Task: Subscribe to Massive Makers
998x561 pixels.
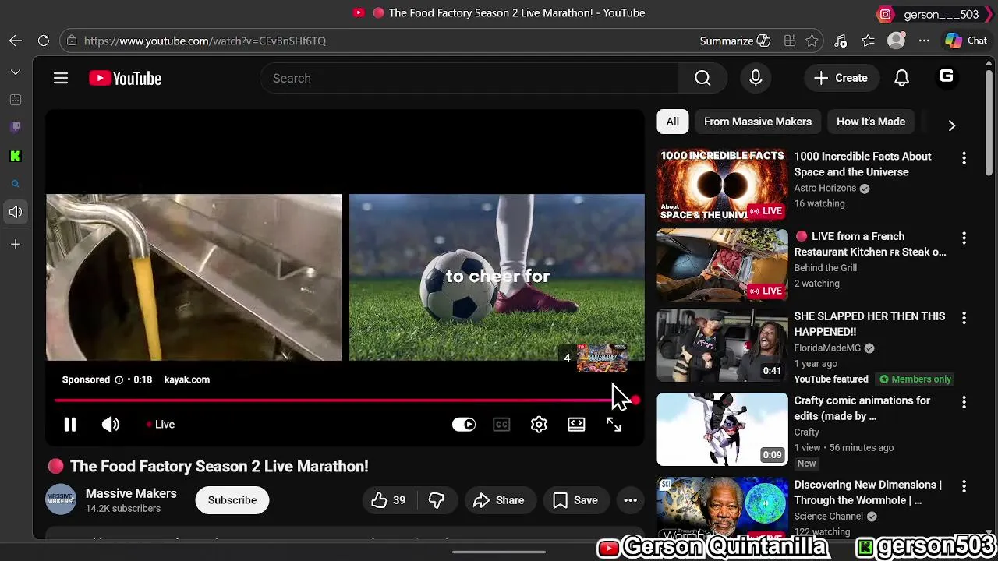Action: tap(232, 500)
